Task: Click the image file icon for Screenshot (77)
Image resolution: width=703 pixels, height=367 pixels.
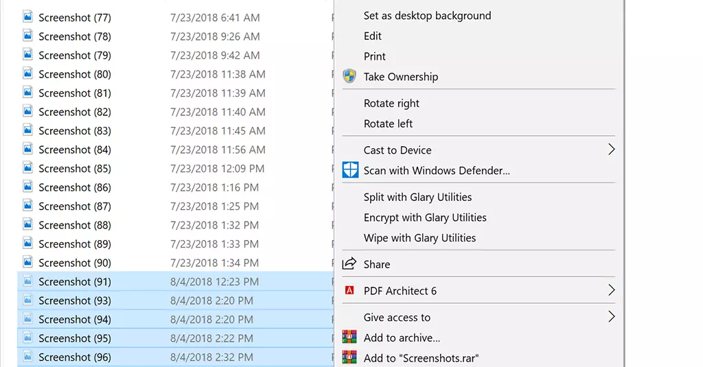Action: point(27,17)
